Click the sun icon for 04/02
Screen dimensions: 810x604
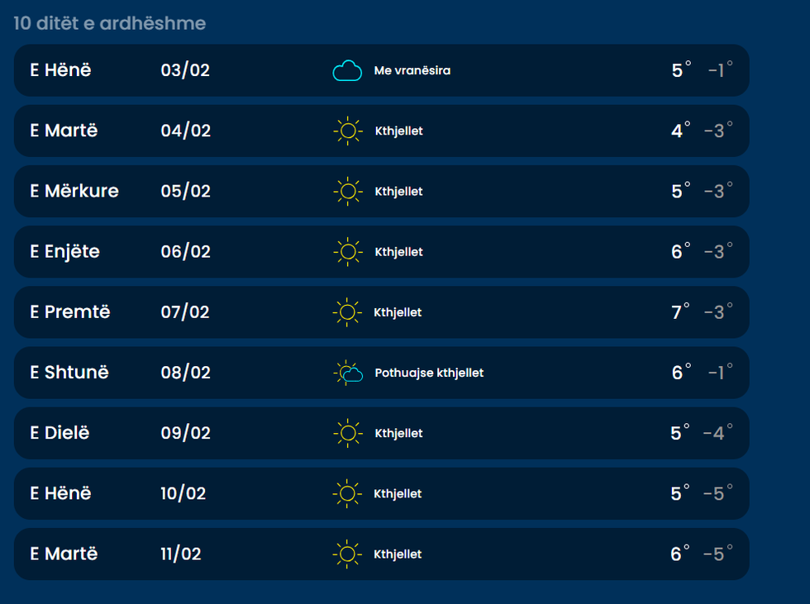(348, 131)
